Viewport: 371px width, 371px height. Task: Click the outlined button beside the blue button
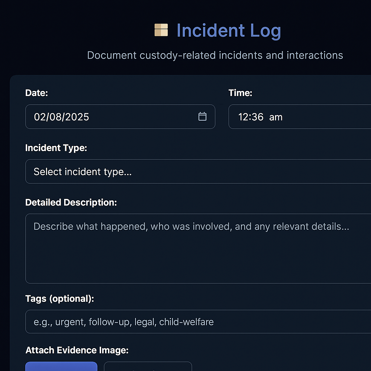[x=148, y=366]
